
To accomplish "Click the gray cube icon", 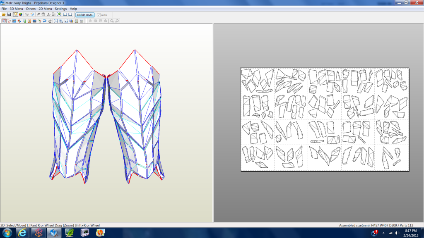I will pyautogui.click(x=27, y=14).
